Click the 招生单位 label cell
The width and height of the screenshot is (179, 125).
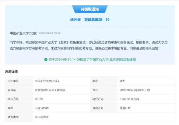click(x=13, y=81)
